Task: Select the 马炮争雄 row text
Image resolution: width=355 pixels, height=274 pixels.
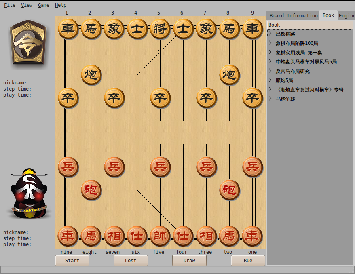Action: pyautogui.click(x=285, y=99)
